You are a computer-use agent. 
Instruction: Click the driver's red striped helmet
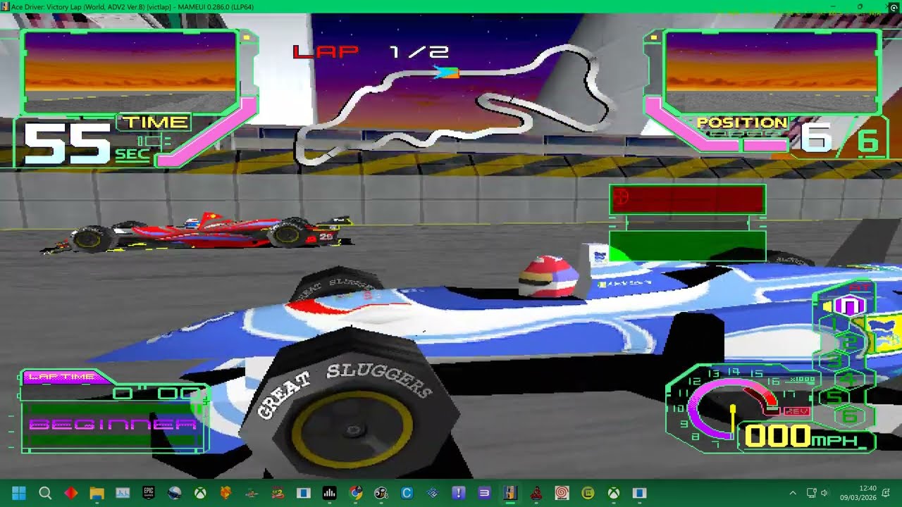tap(548, 277)
